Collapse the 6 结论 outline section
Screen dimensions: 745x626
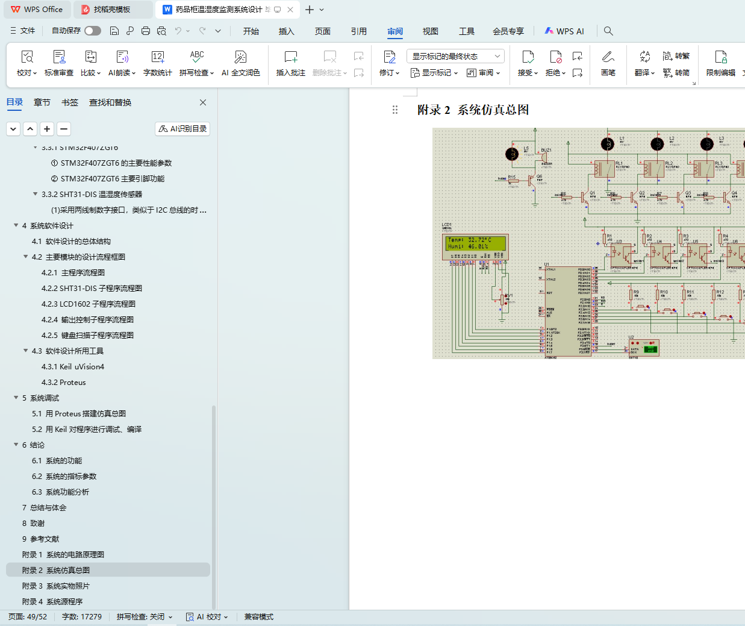coord(16,445)
